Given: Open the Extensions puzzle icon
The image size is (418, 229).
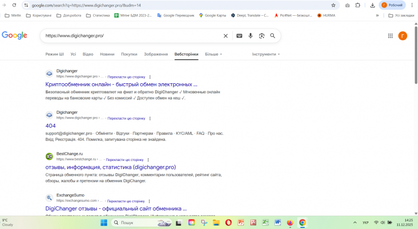Looking at the screenshot, I should point(358,5).
